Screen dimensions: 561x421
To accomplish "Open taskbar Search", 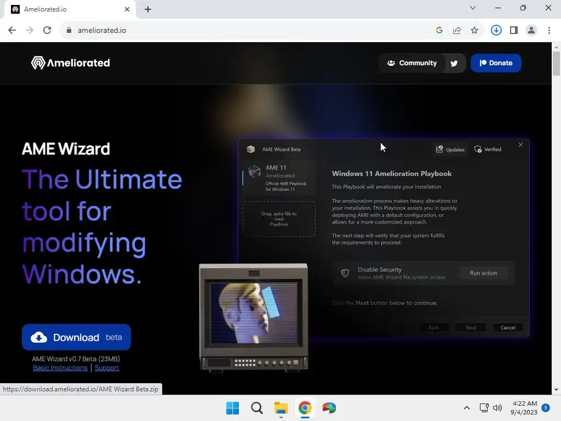I will [256, 408].
